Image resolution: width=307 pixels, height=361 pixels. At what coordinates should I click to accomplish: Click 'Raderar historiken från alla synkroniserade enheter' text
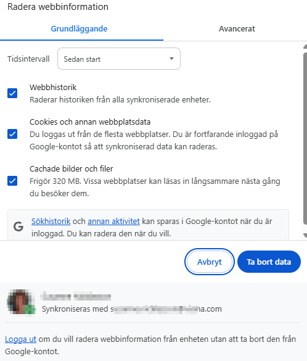click(x=120, y=100)
